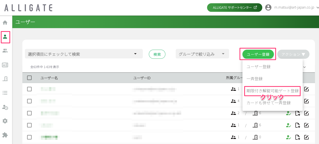Check the first user row checkbox

(x=29, y=89)
